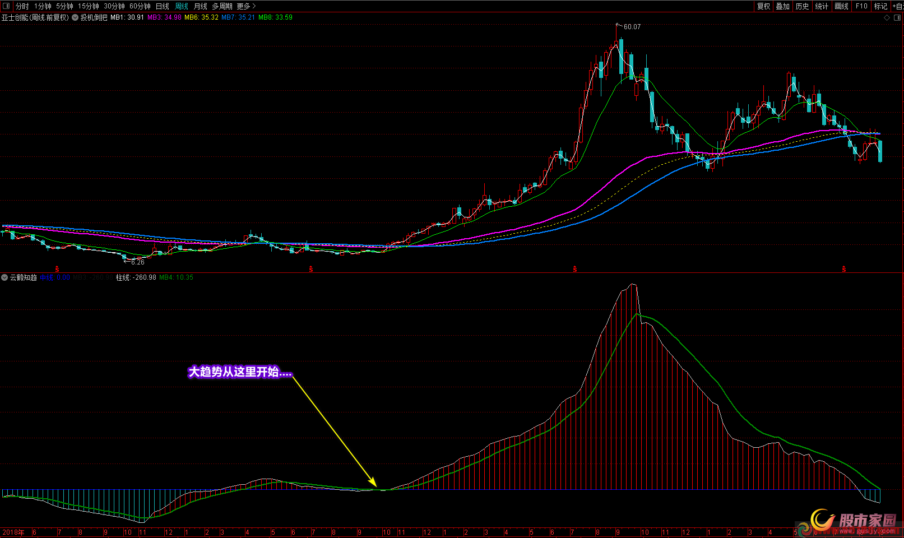The image size is (904, 538).
Task: Expand the 投机倒把 indicator dropdown
Action: [x=75, y=17]
